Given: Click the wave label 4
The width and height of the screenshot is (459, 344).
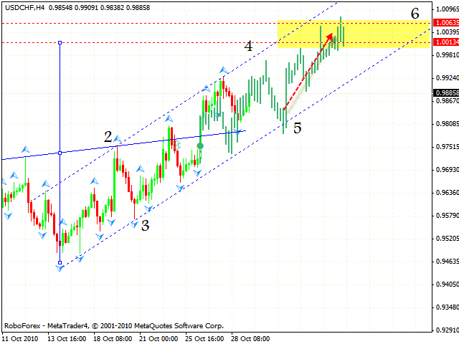Looking at the screenshot, I should 248,46.
